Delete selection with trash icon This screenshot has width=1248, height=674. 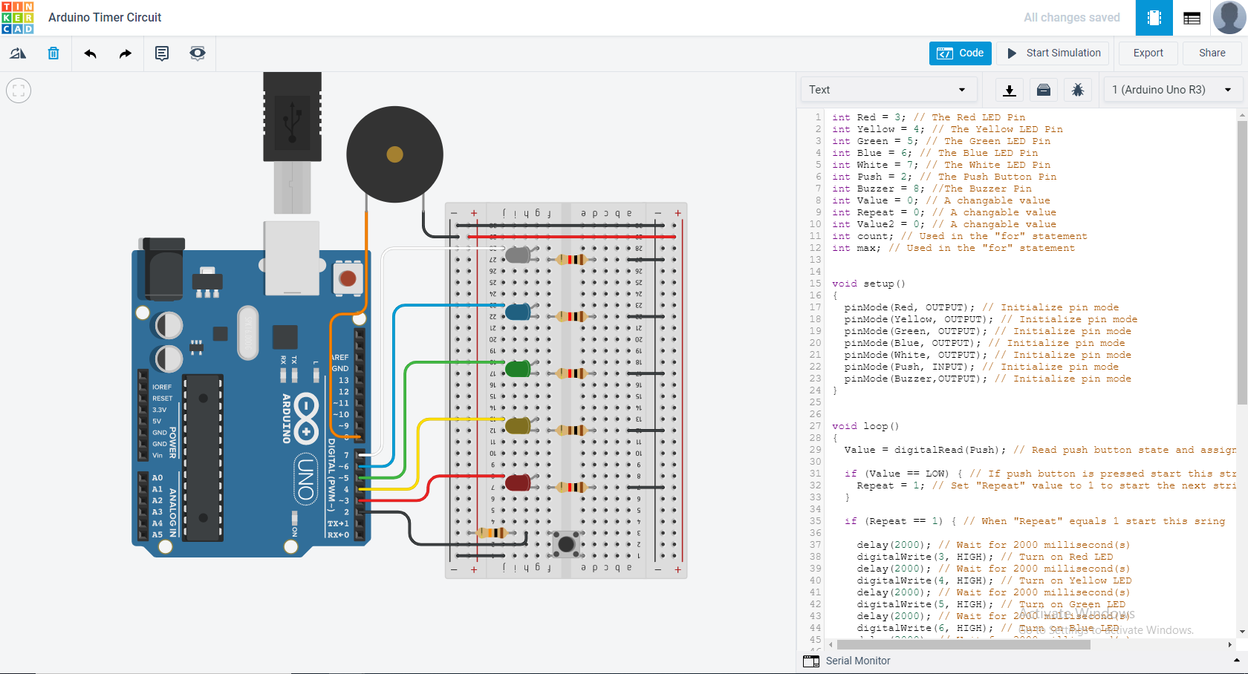[53, 53]
